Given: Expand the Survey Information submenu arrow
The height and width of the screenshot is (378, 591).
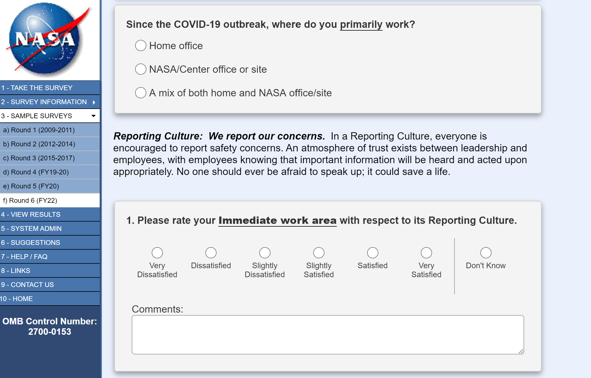Looking at the screenshot, I should click(x=94, y=102).
